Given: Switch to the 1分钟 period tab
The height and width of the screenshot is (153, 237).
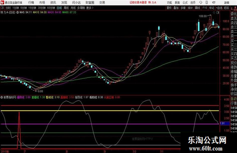Looking at the screenshot, I should [15, 8].
